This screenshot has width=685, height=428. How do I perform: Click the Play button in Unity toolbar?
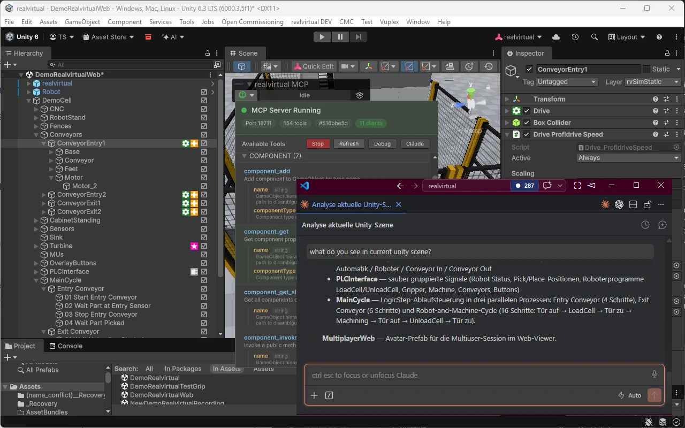[322, 37]
